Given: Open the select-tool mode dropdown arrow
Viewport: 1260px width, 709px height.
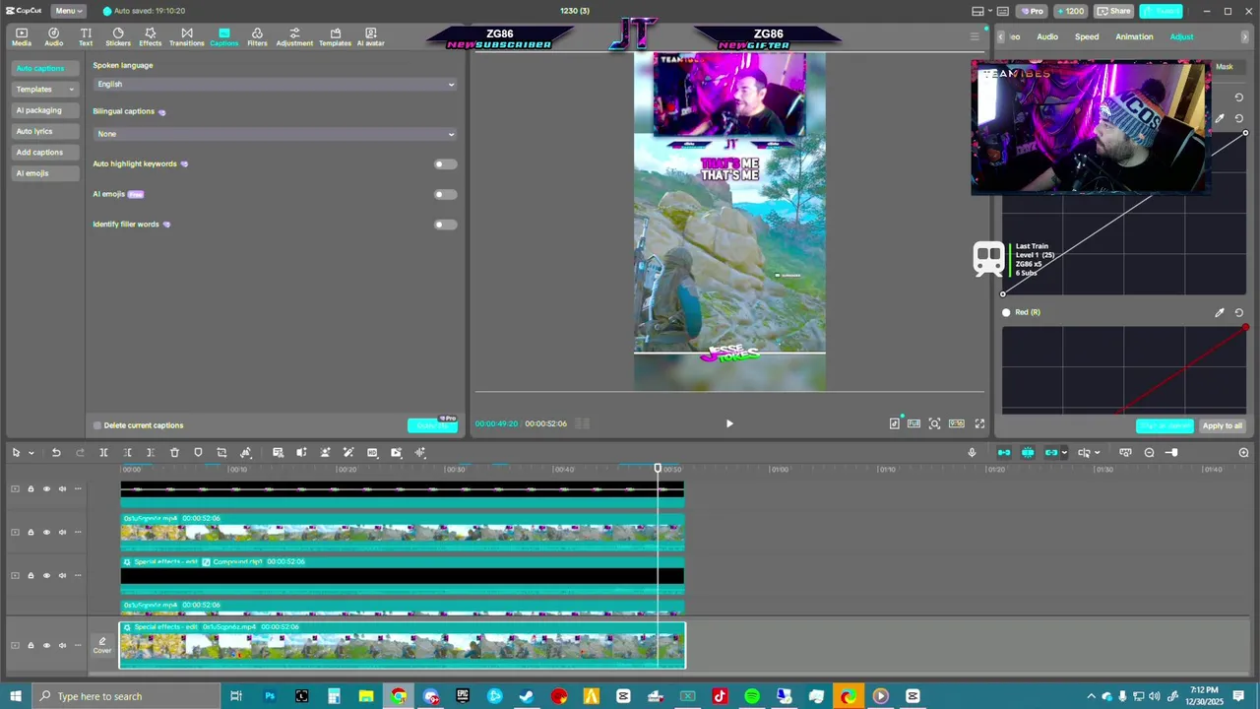Looking at the screenshot, I should click(x=31, y=453).
